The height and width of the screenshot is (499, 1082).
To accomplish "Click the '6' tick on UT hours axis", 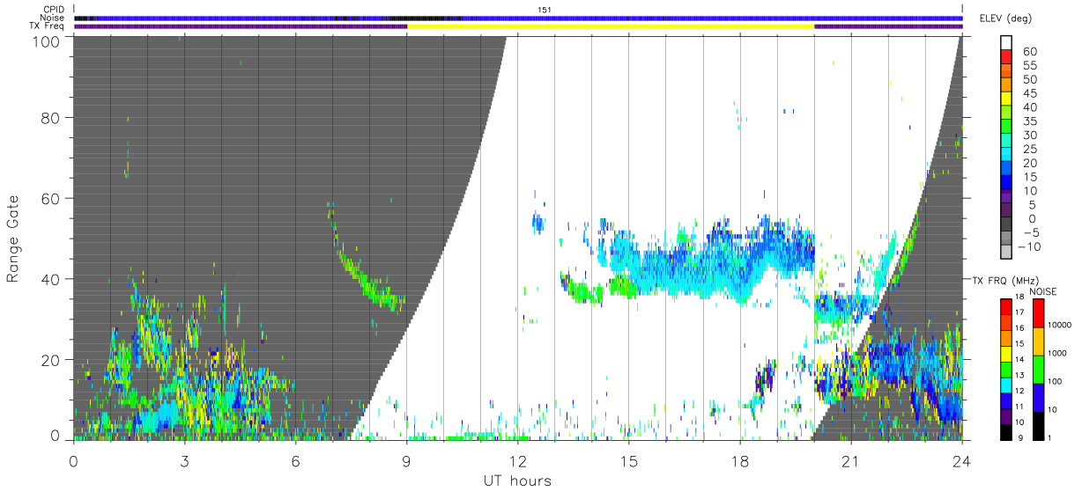I will [295, 461].
